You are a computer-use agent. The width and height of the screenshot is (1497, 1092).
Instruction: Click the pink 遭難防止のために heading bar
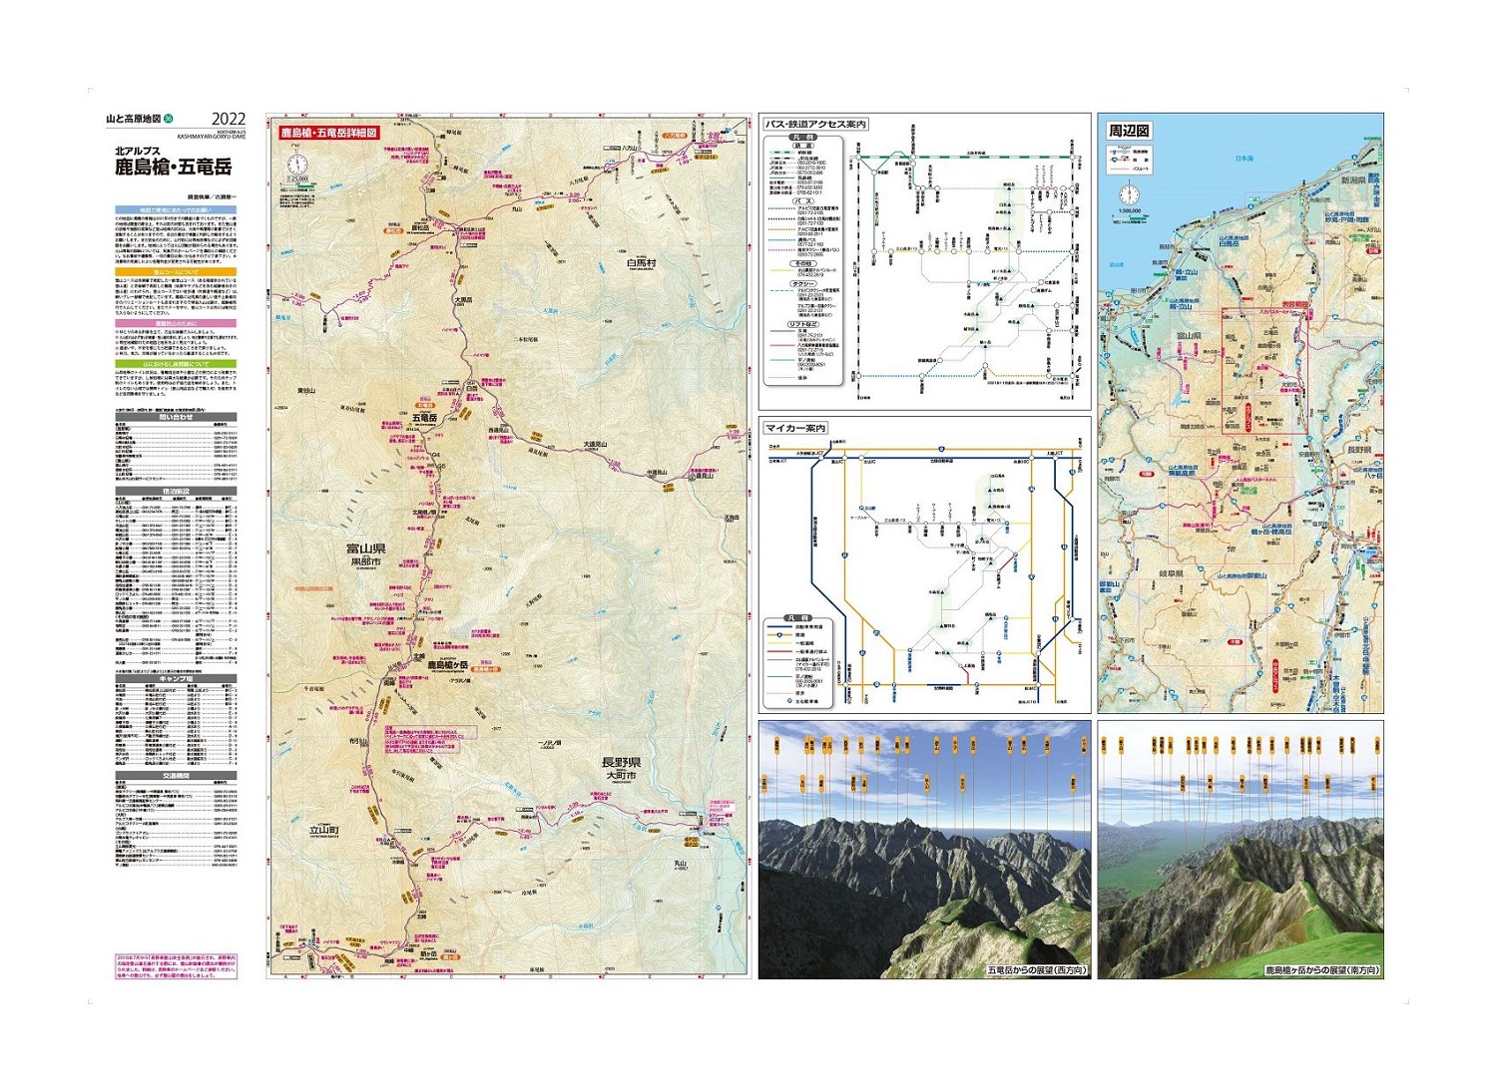pos(176,323)
